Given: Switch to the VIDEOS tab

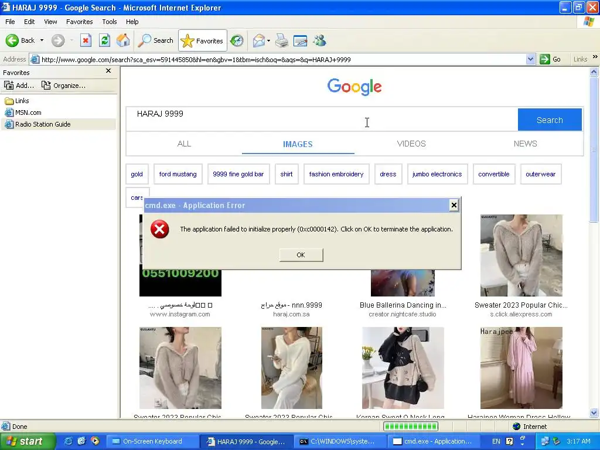Looking at the screenshot, I should click(411, 144).
